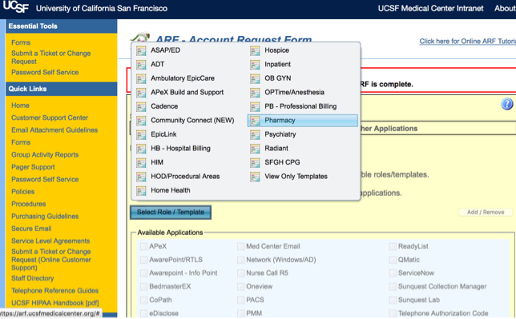Open UCSF Medical Center Intranet link

(x=430, y=9)
